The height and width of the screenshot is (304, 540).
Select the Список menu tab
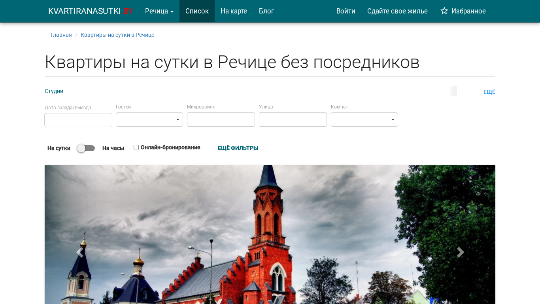click(x=197, y=11)
